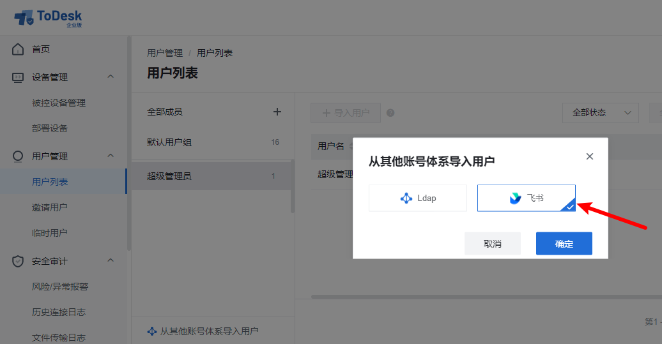Click the 用户列表 breadcrumb text

(215, 53)
